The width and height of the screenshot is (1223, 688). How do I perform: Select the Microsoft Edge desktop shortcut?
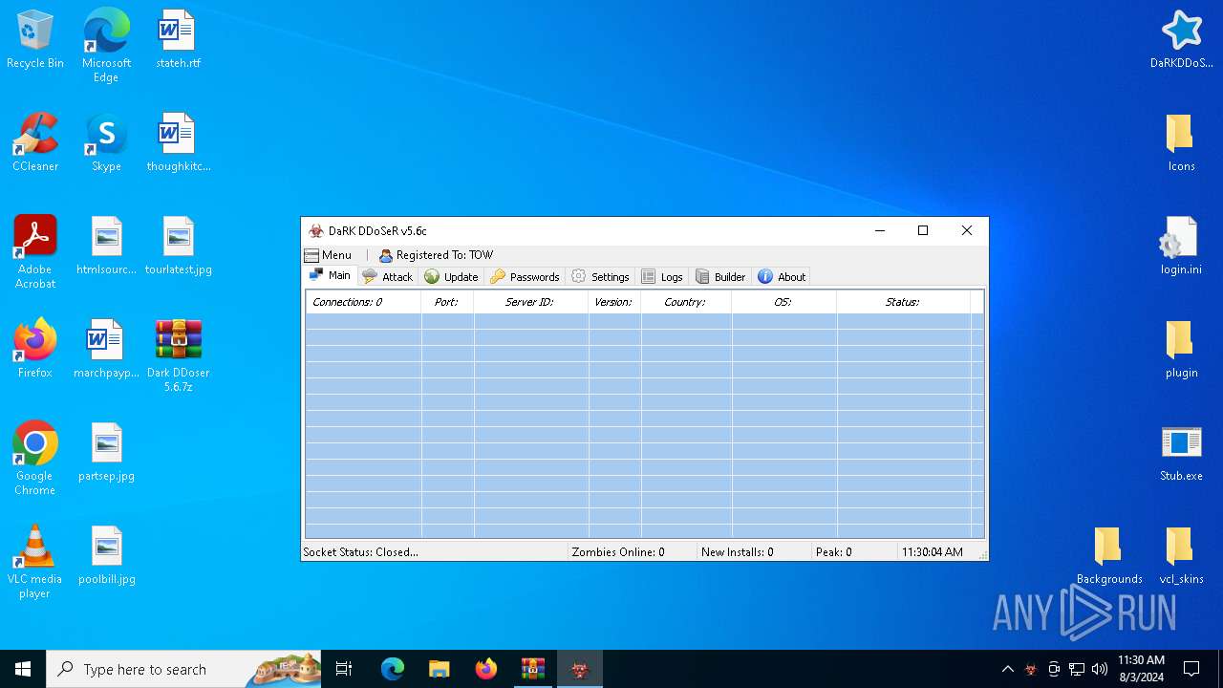106,46
